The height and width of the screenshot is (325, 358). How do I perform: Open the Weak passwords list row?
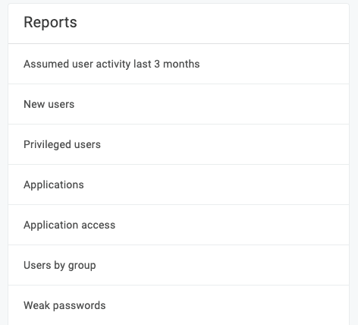[178, 305]
